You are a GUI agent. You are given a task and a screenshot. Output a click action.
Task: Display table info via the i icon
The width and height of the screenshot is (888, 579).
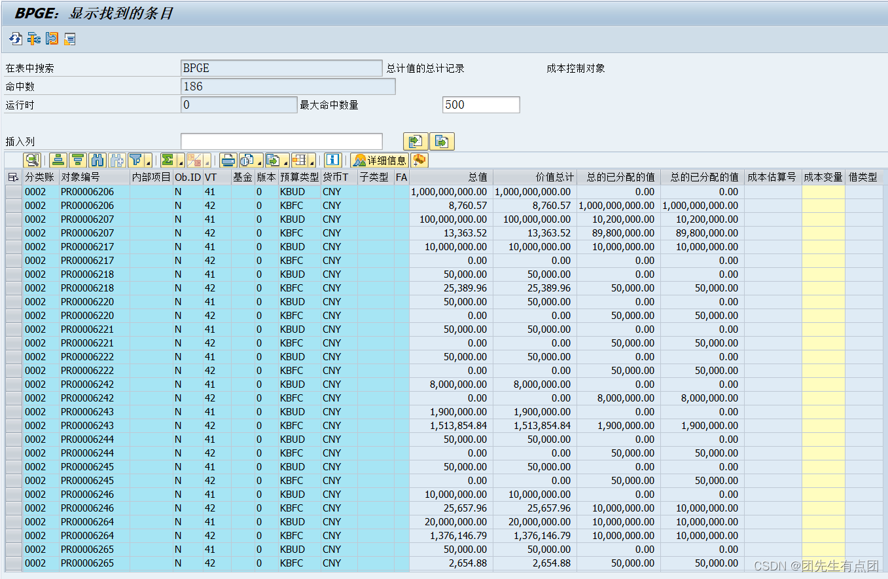tap(332, 160)
